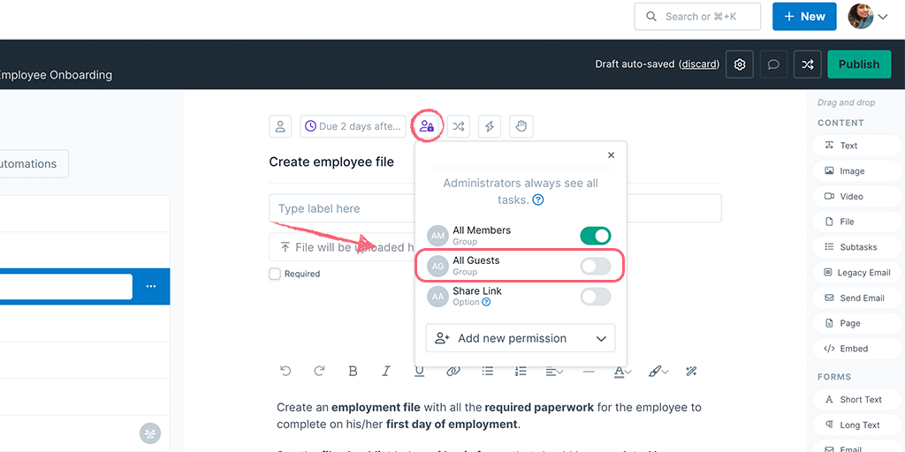Expand the Add new permission dropdown

(x=521, y=338)
